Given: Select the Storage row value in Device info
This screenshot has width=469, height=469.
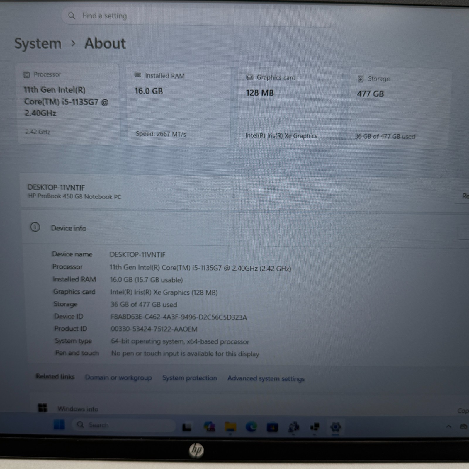Looking at the screenshot, I should pyautogui.click(x=144, y=305).
